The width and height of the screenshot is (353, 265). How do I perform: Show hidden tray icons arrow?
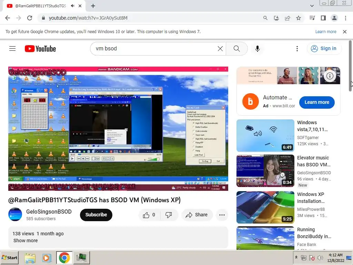(x=296, y=257)
